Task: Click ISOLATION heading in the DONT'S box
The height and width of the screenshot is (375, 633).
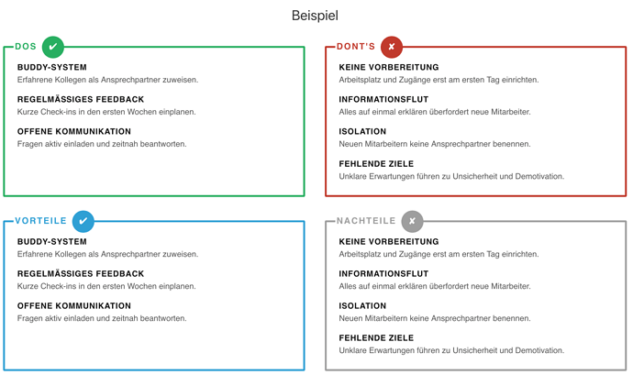Action: [x=362, y=131]
